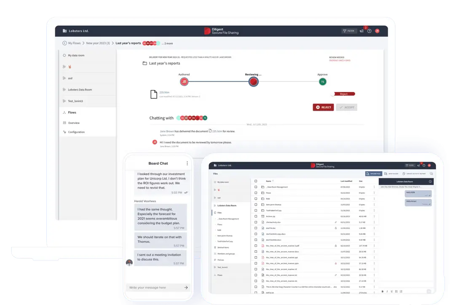Click the Upload File button
This screenshot has width=455, height=305.
(373, 174)
